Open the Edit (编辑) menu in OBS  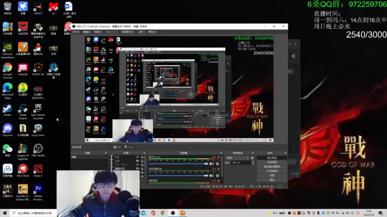click(x=87, y=32)
